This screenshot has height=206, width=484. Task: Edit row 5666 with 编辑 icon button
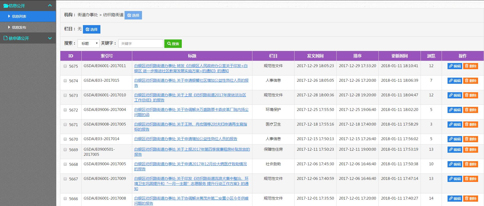455,199
